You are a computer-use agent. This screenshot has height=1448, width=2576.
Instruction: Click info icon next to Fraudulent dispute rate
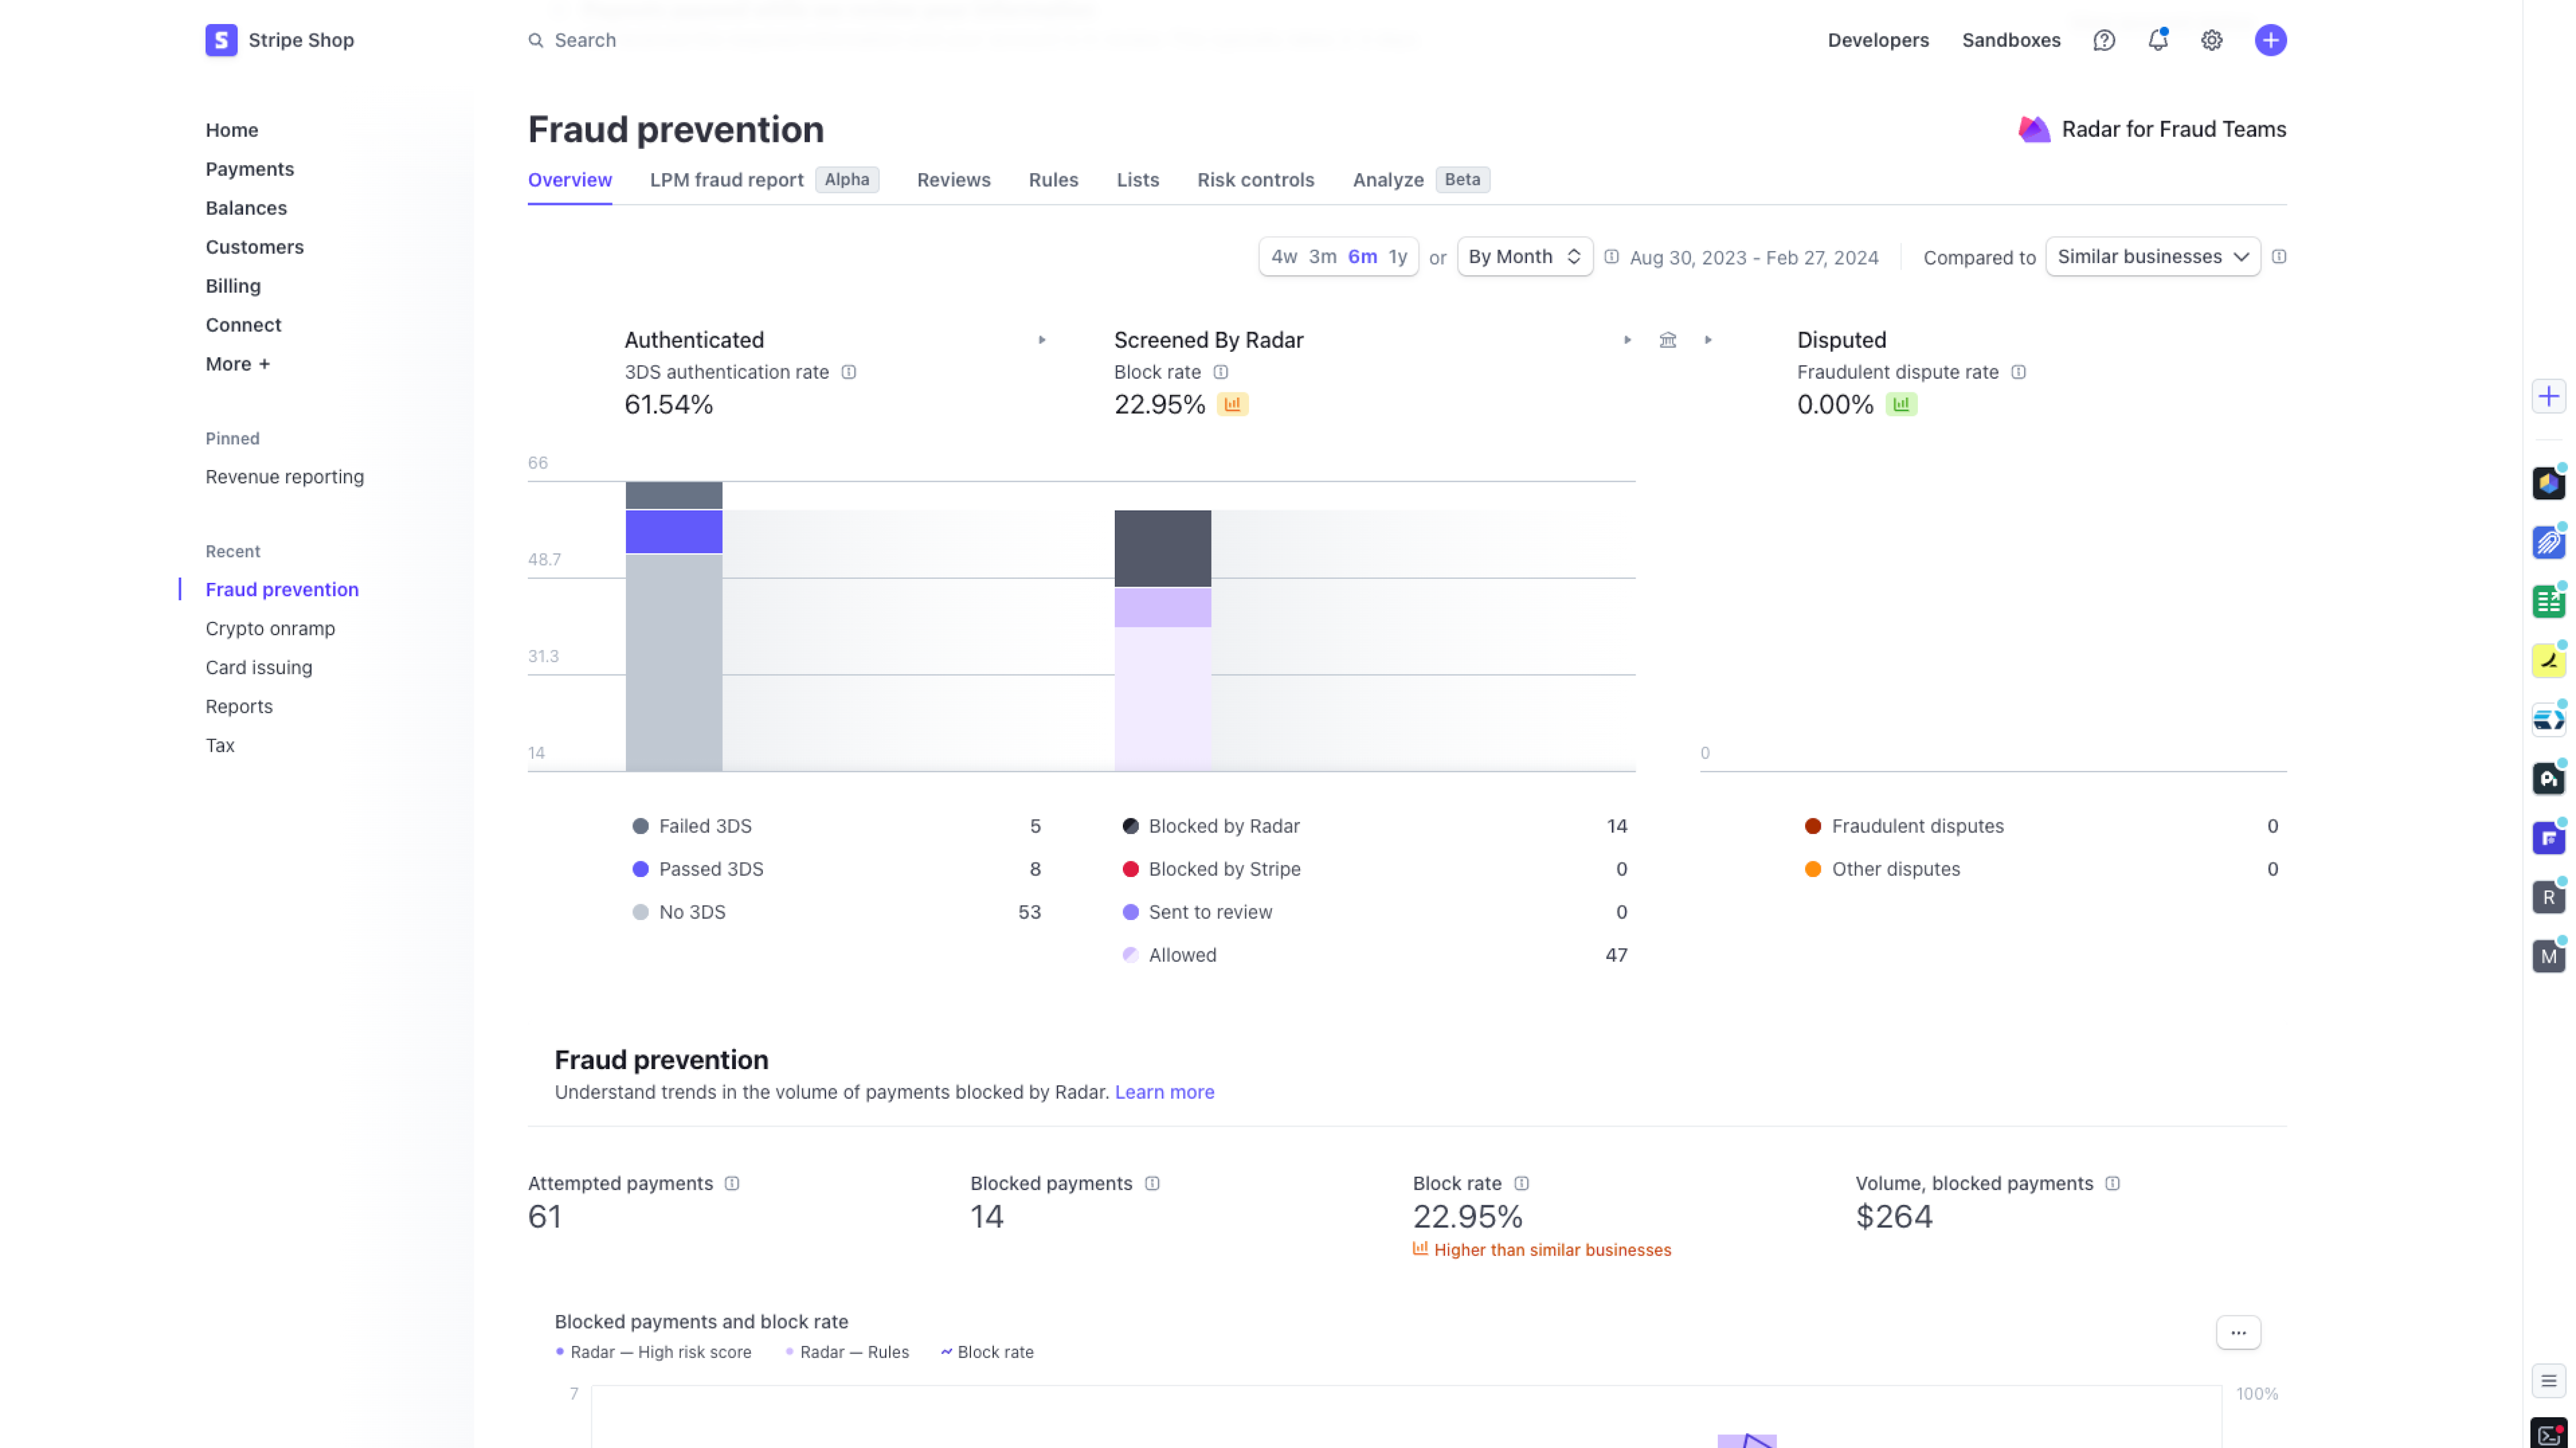pos(2019,372)
